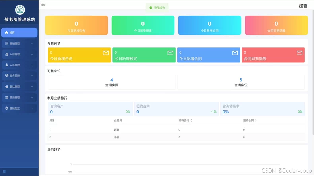Viewport: 314px width, 176px height.
Task: Open 费用管理 sidebar label
Action: 15,98
